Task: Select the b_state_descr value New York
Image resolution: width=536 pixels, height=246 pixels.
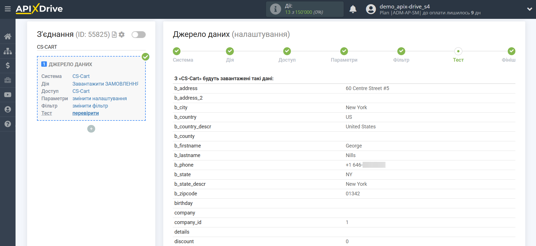Action: (x=356, y=184)
